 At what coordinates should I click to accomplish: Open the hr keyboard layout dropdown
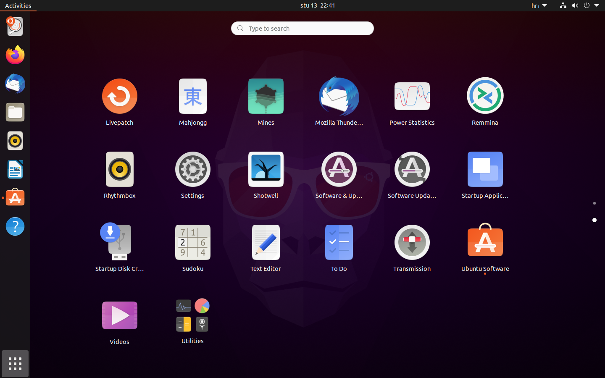(x=539, y=5)
